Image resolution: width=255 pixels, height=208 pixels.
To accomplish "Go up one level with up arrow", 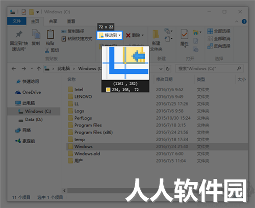I will pyautogui.click(x=39, y=69).
